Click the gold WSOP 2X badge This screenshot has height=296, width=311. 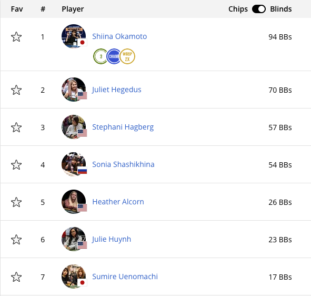pyautogui.click(x=127, y=56)
